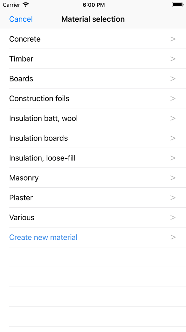Tap the Cancel button
Viewport: 186px width, 332px height.
click(x=21, y=19)
